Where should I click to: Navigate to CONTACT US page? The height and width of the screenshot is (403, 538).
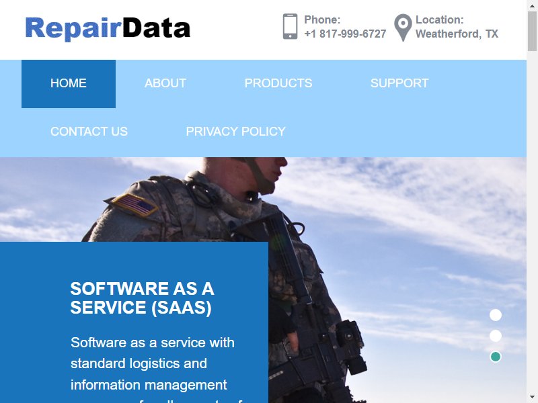[89, 132]
